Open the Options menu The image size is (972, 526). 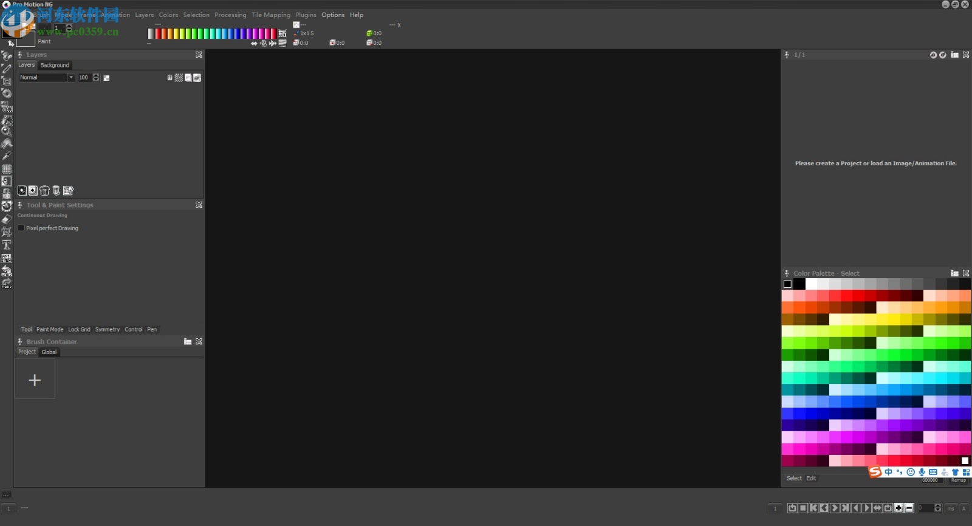(x=333, y=15)
